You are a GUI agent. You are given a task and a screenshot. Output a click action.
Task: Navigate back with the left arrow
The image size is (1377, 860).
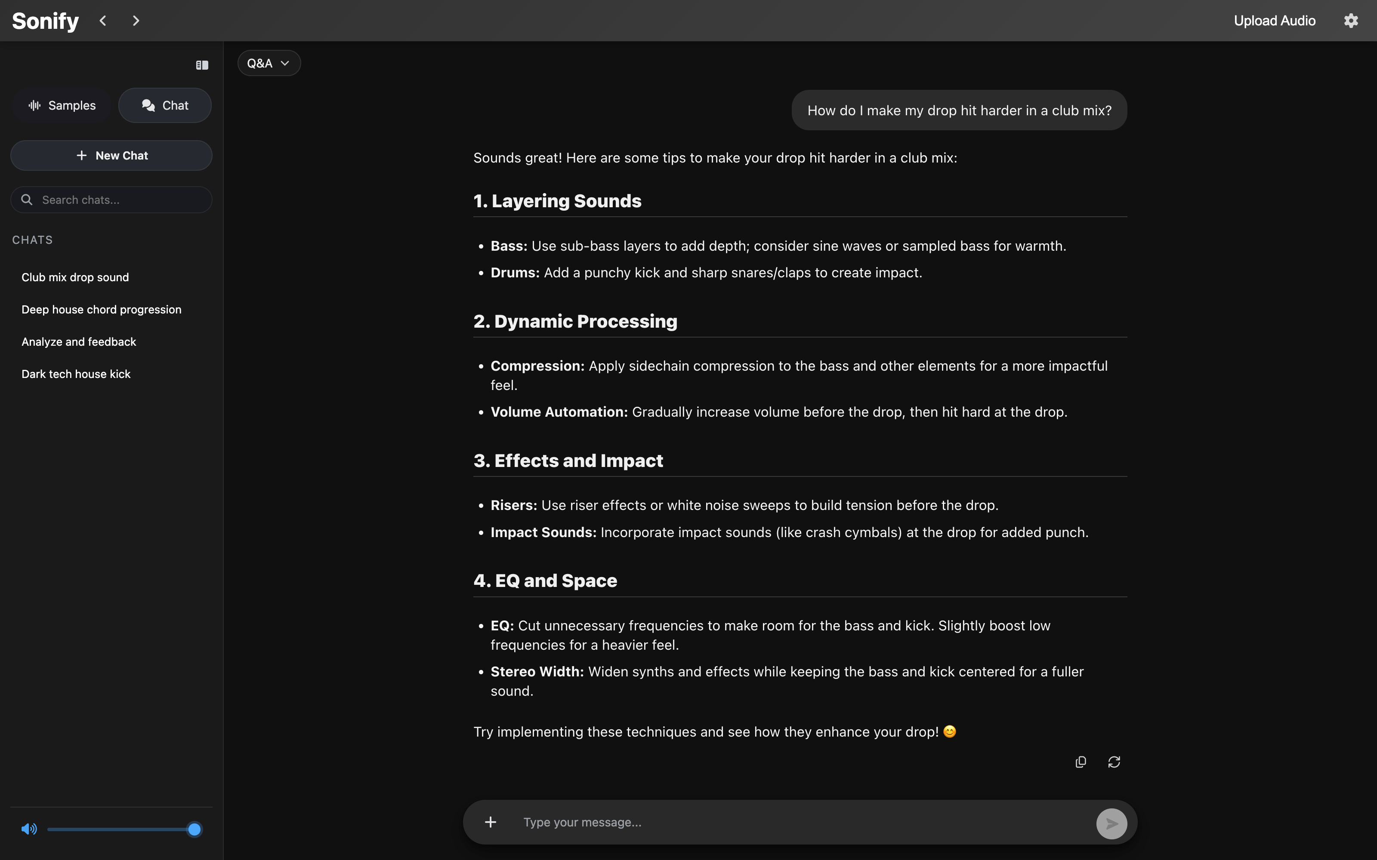tap(103, 21)
